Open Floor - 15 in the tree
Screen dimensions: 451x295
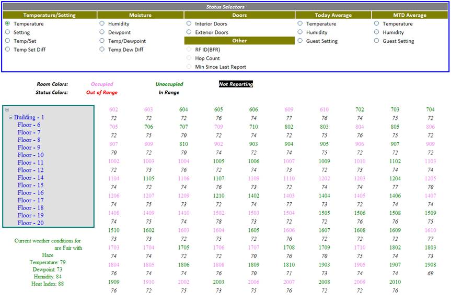pos(30,185)
